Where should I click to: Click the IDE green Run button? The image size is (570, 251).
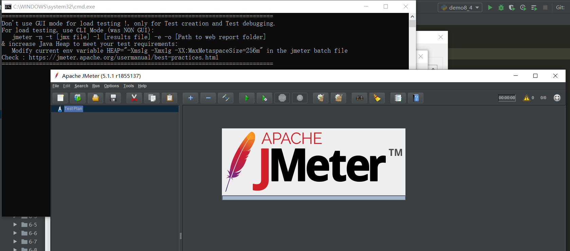point(490,7)
